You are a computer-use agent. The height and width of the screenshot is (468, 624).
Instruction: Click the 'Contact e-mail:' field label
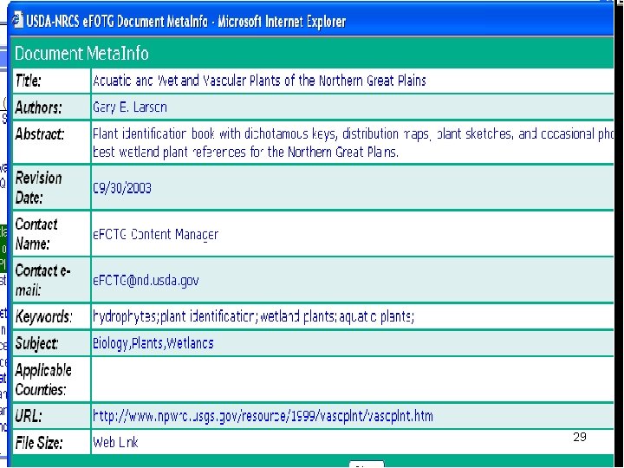(43, 280)
